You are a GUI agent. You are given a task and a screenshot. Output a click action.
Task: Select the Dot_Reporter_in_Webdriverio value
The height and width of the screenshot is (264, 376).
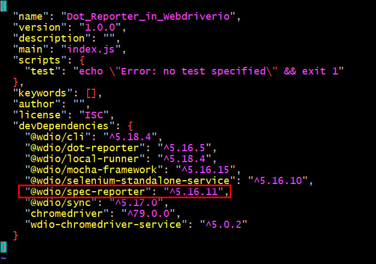[148, 16]
